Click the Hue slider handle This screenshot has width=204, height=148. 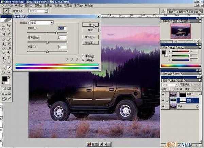point(56,33)
